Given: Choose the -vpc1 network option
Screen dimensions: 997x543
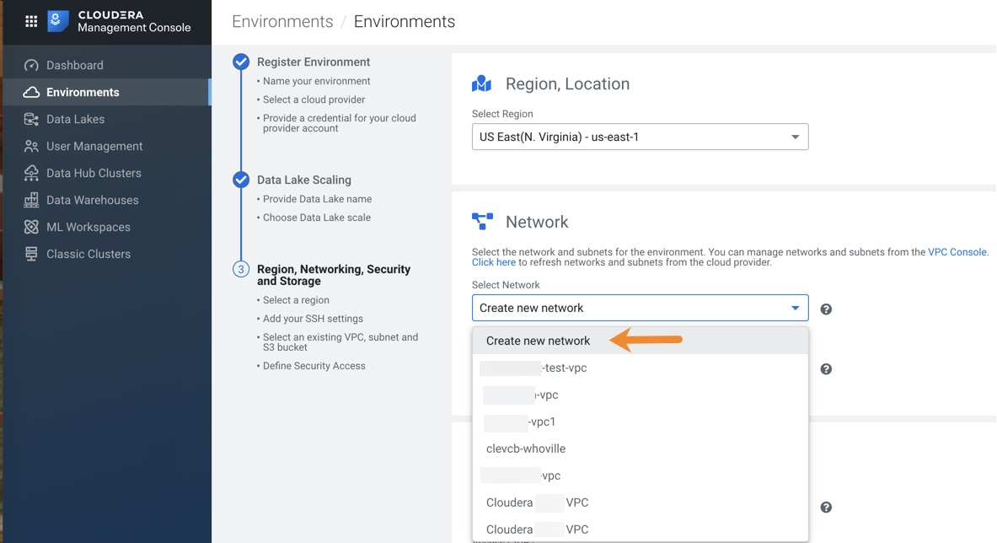Looking at the screenshot, I should [x=641, y=422].
